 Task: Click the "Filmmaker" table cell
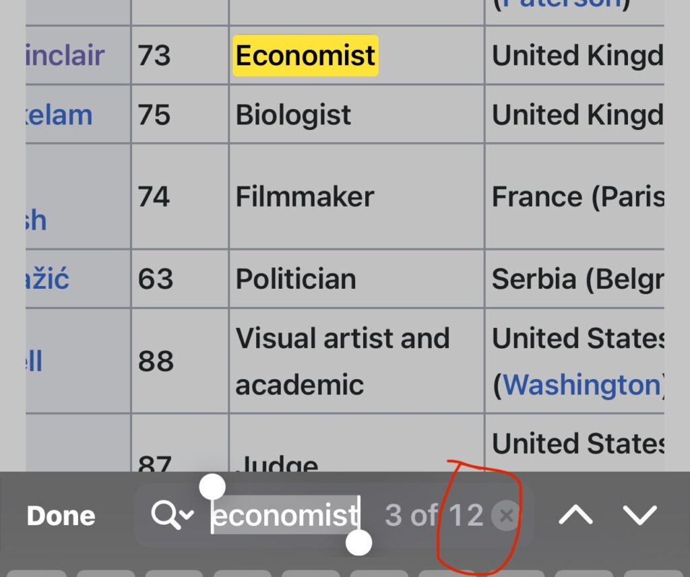coord(305,197)
